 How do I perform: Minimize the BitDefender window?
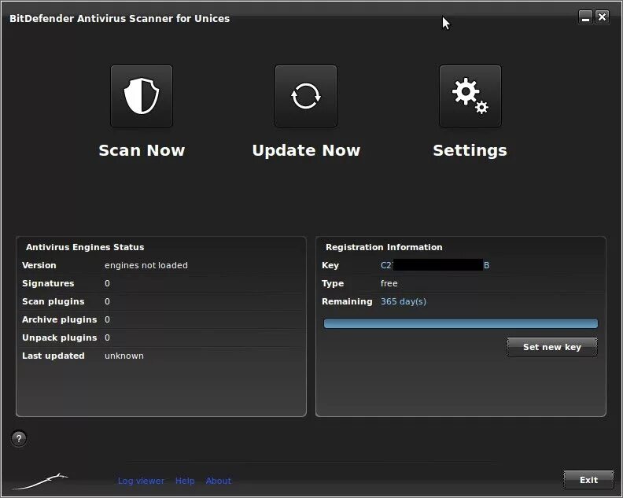click(585, 17)
